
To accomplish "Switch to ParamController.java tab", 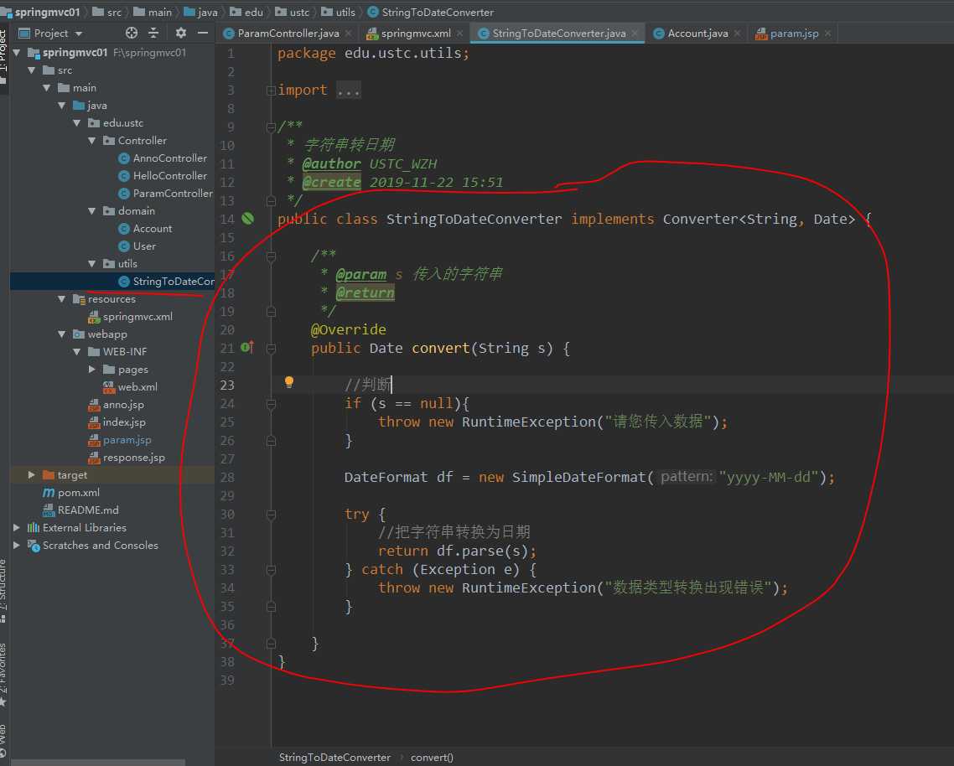I will pyautogui.click(x=288, y=34).
